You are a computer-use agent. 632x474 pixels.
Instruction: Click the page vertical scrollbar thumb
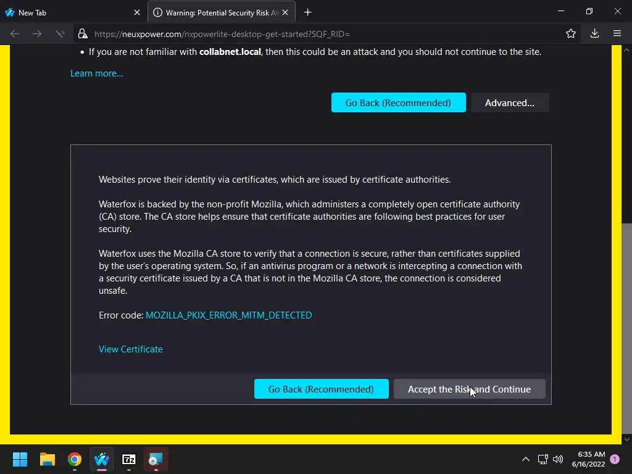coord(626,327)
